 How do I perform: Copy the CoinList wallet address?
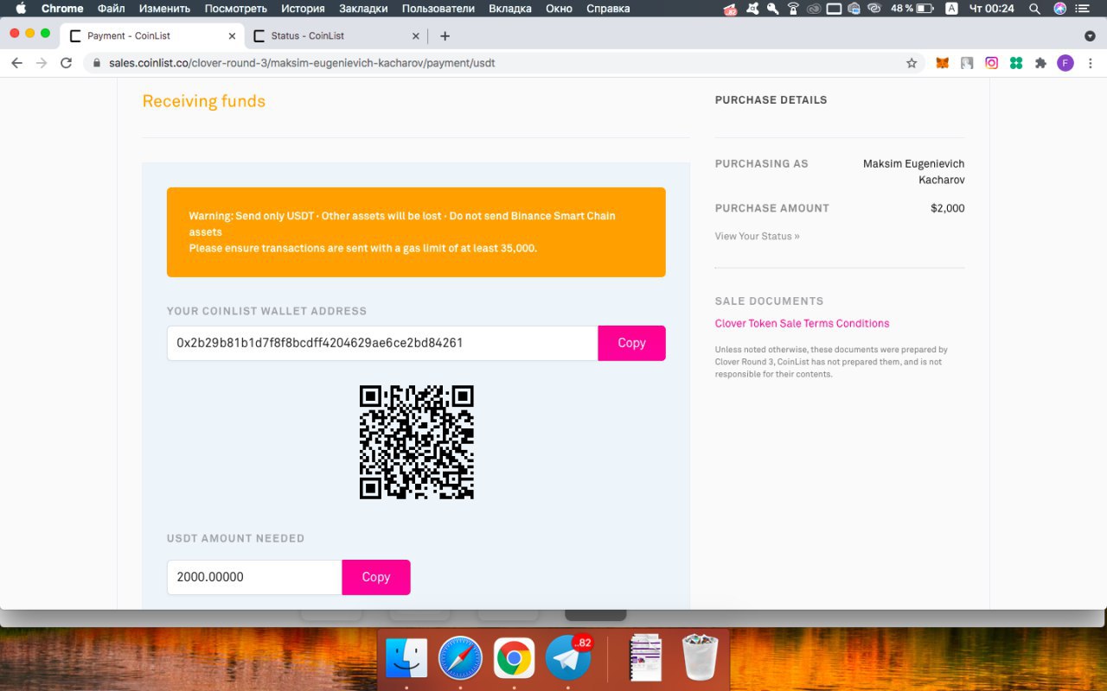tap(631, 343)
